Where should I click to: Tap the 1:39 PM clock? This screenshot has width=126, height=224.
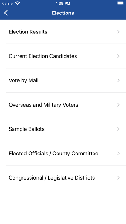tap(63, 3)
